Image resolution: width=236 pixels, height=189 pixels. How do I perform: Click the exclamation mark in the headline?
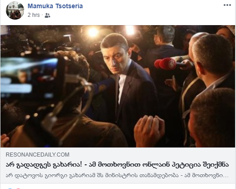81,164
